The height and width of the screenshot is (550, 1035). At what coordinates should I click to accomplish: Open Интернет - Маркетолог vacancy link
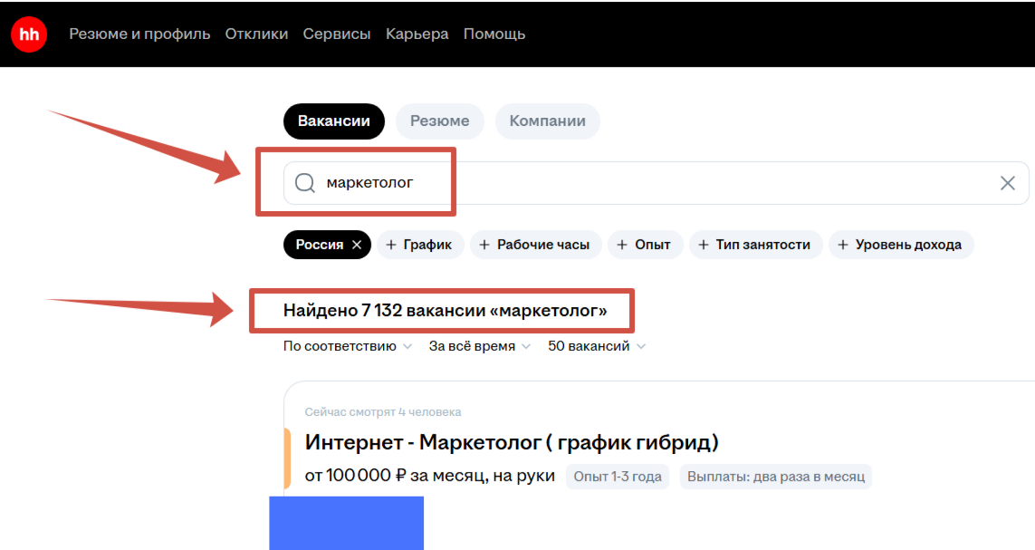tap(512, 443)
